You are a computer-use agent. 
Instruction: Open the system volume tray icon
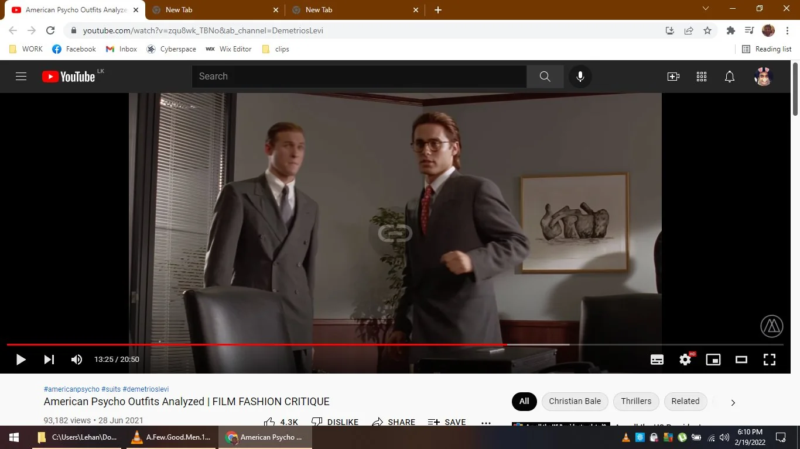(x=725, y=437)
